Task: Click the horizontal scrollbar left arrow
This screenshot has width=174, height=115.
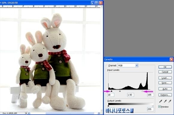Action: (x=29, y=113)
